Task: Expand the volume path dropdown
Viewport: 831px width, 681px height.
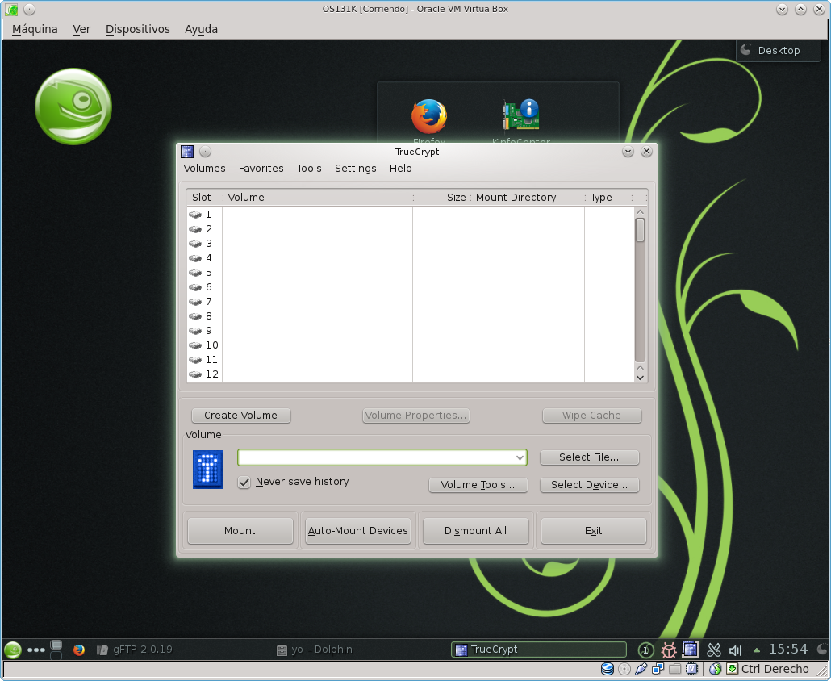Action: 520,457
